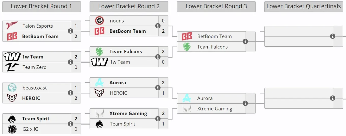This screenshot has width=346, height=136.
Task: Click Team Zero's score cell
Action: coord(76,67)
